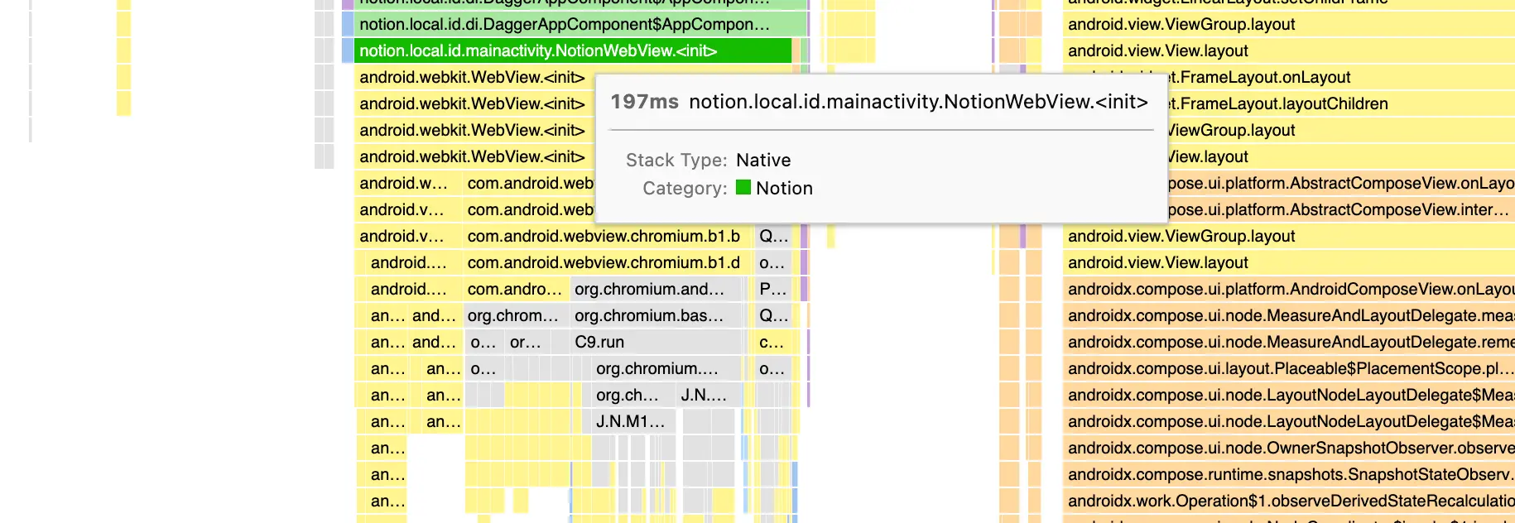Viewport: 1515px width, 523px height.
Task: Select the org.chromium.and… frame
Action: (650, 289)
